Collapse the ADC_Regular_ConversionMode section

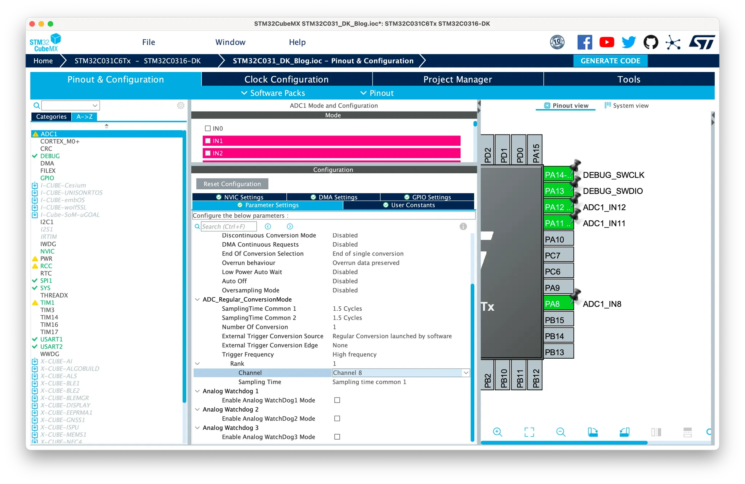point(198,299)
